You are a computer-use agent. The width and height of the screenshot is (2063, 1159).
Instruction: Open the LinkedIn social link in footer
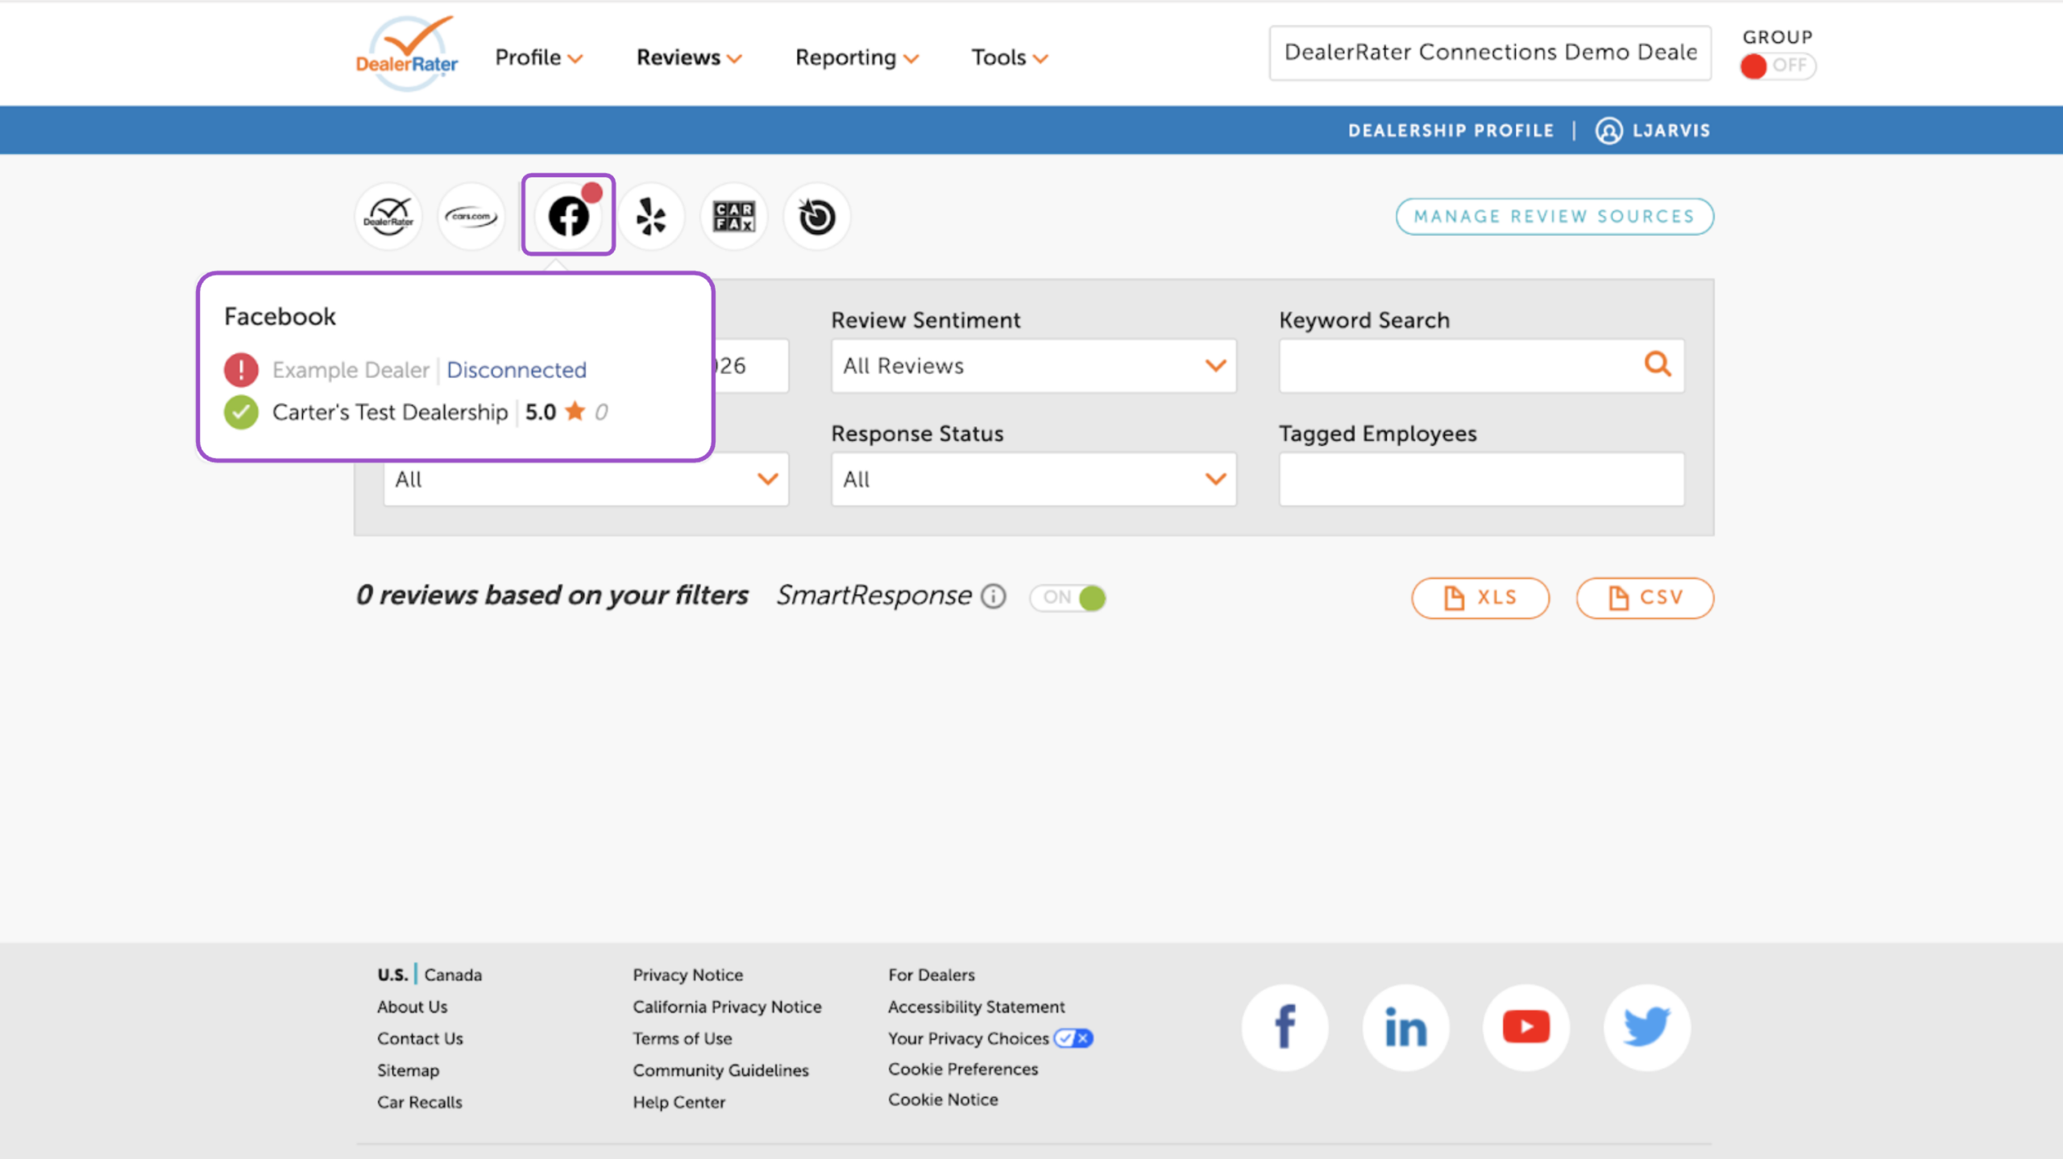1405,1027
